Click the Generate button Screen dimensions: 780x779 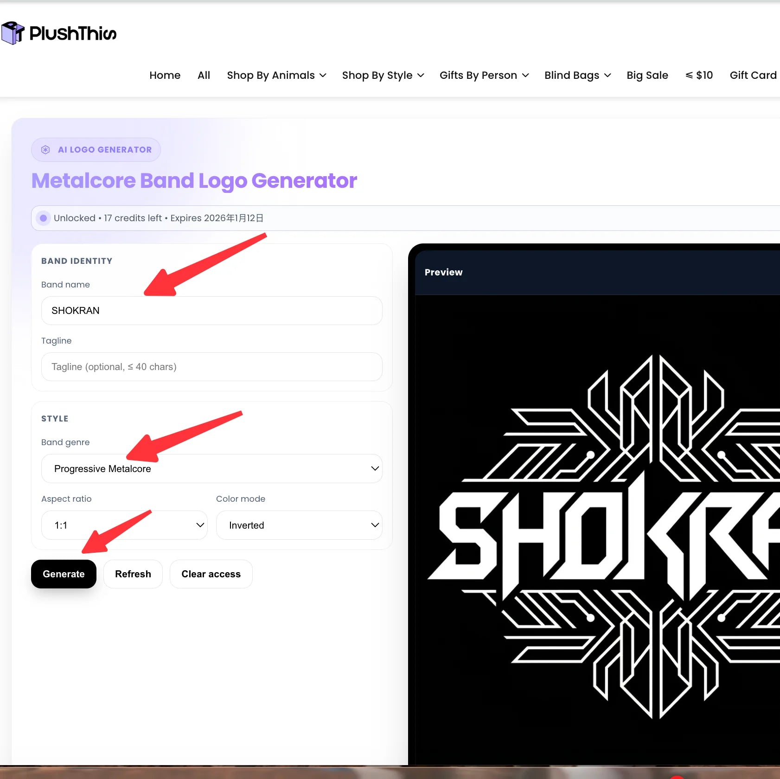[64, 574]
